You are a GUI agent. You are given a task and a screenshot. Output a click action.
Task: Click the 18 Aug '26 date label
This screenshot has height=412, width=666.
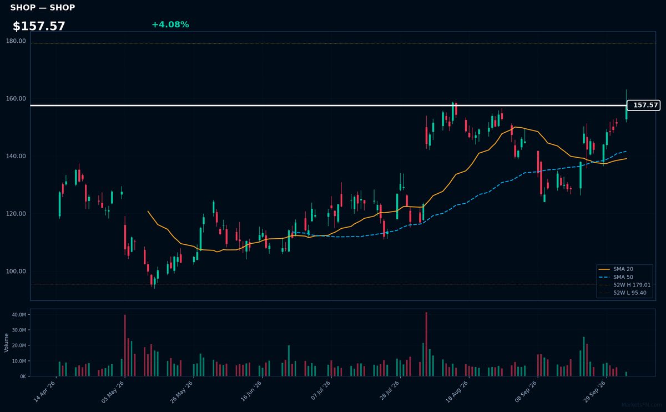[x=458, y=391]
